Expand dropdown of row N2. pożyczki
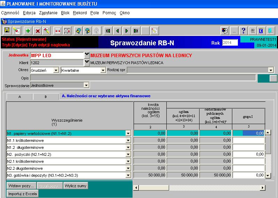 (128, 154)
